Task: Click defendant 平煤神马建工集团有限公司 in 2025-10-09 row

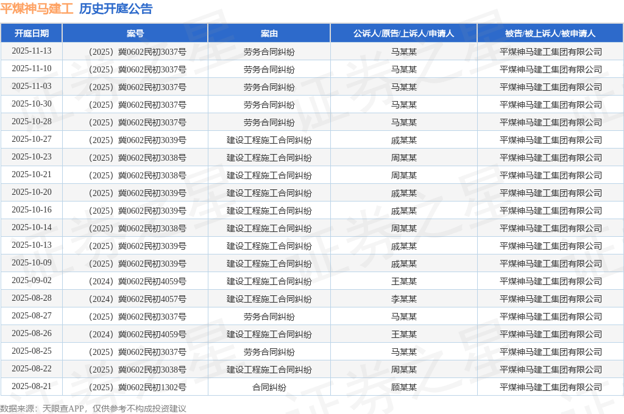Action: tap(551, 264)
